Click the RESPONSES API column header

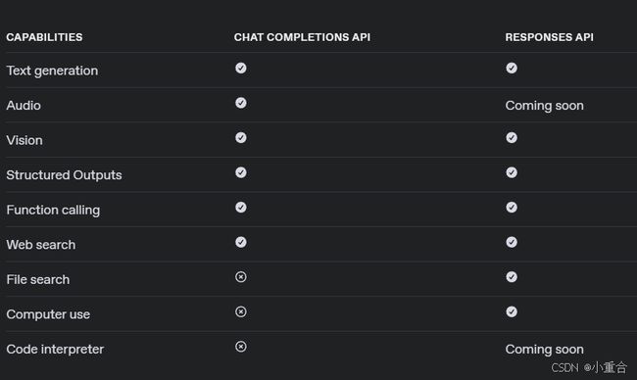click(549, 37)
